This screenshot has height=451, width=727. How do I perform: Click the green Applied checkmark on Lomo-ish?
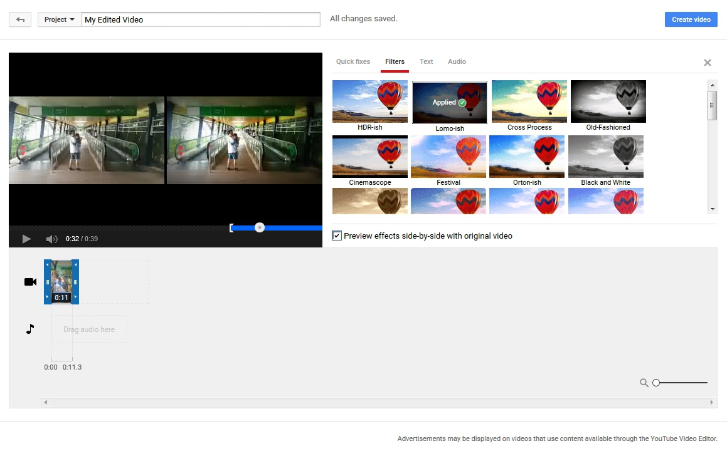pyautogui.click(x=462, y=102)
